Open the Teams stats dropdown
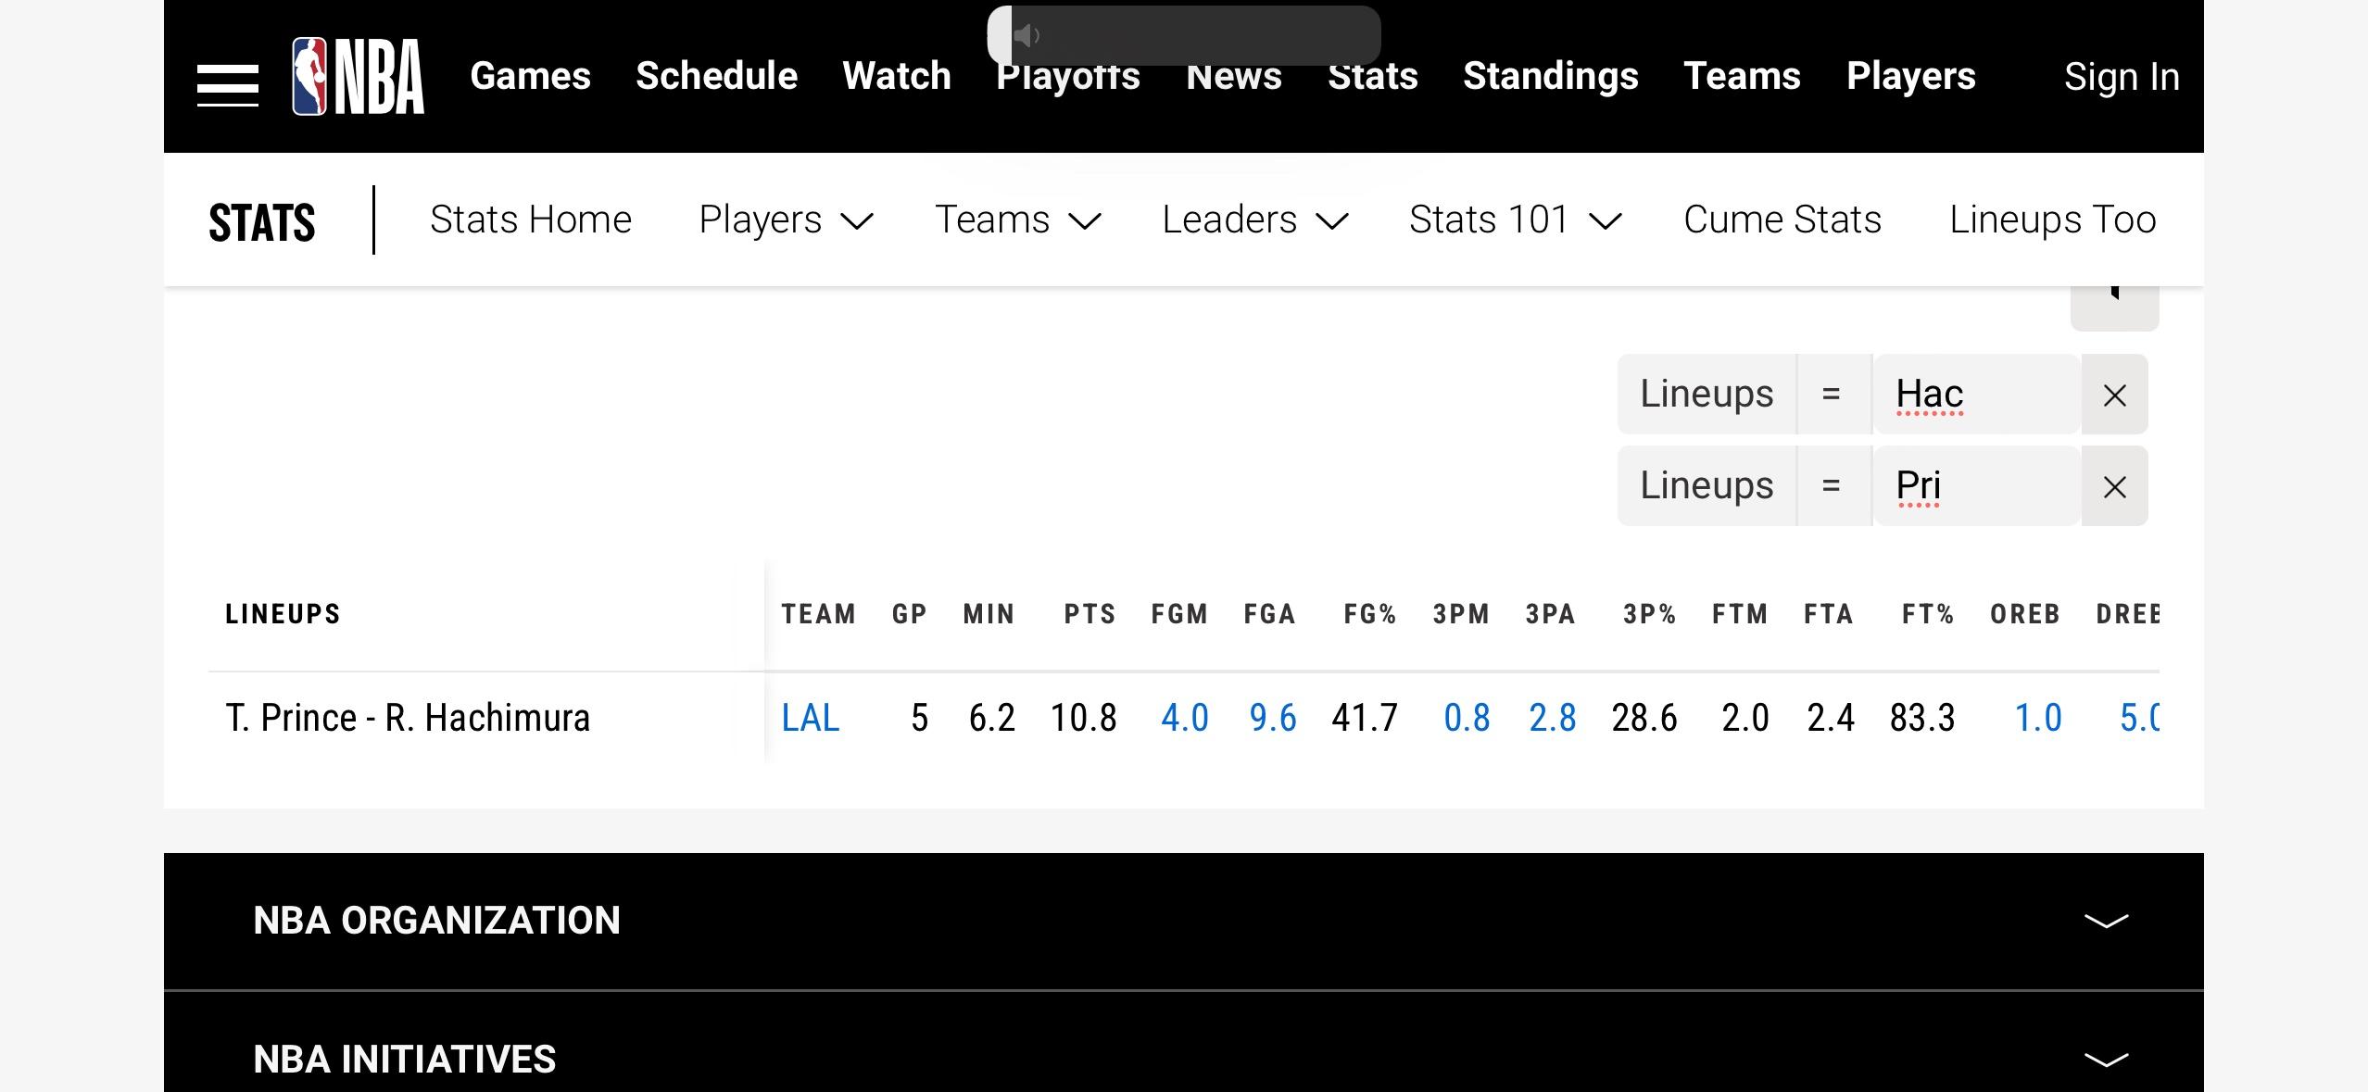2368x1092 pixels. 1016,220
